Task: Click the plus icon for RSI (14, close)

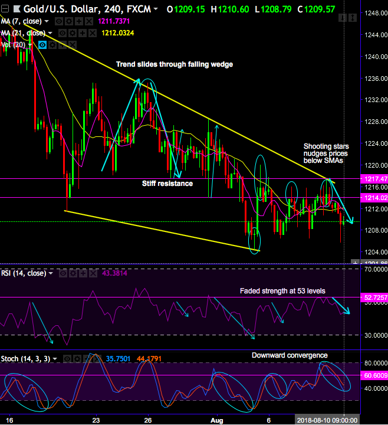Action: (83, 273)
